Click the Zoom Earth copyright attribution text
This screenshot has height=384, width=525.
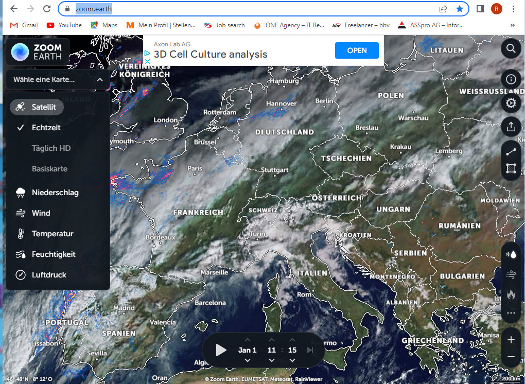point(264,379)
